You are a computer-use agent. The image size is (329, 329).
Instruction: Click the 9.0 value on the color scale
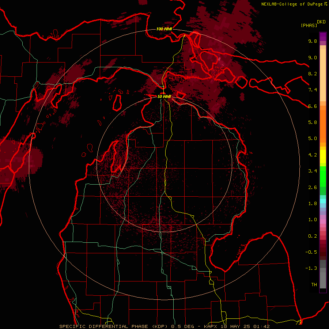coord(313,57)
